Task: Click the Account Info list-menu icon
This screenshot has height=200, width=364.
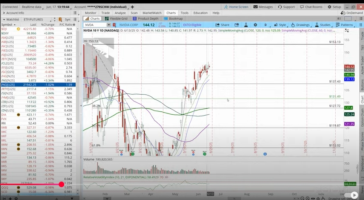Action: [75, 13]
